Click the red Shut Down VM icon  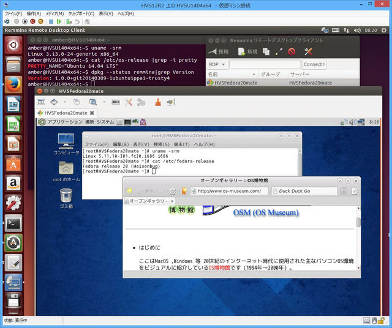(32, 22)
